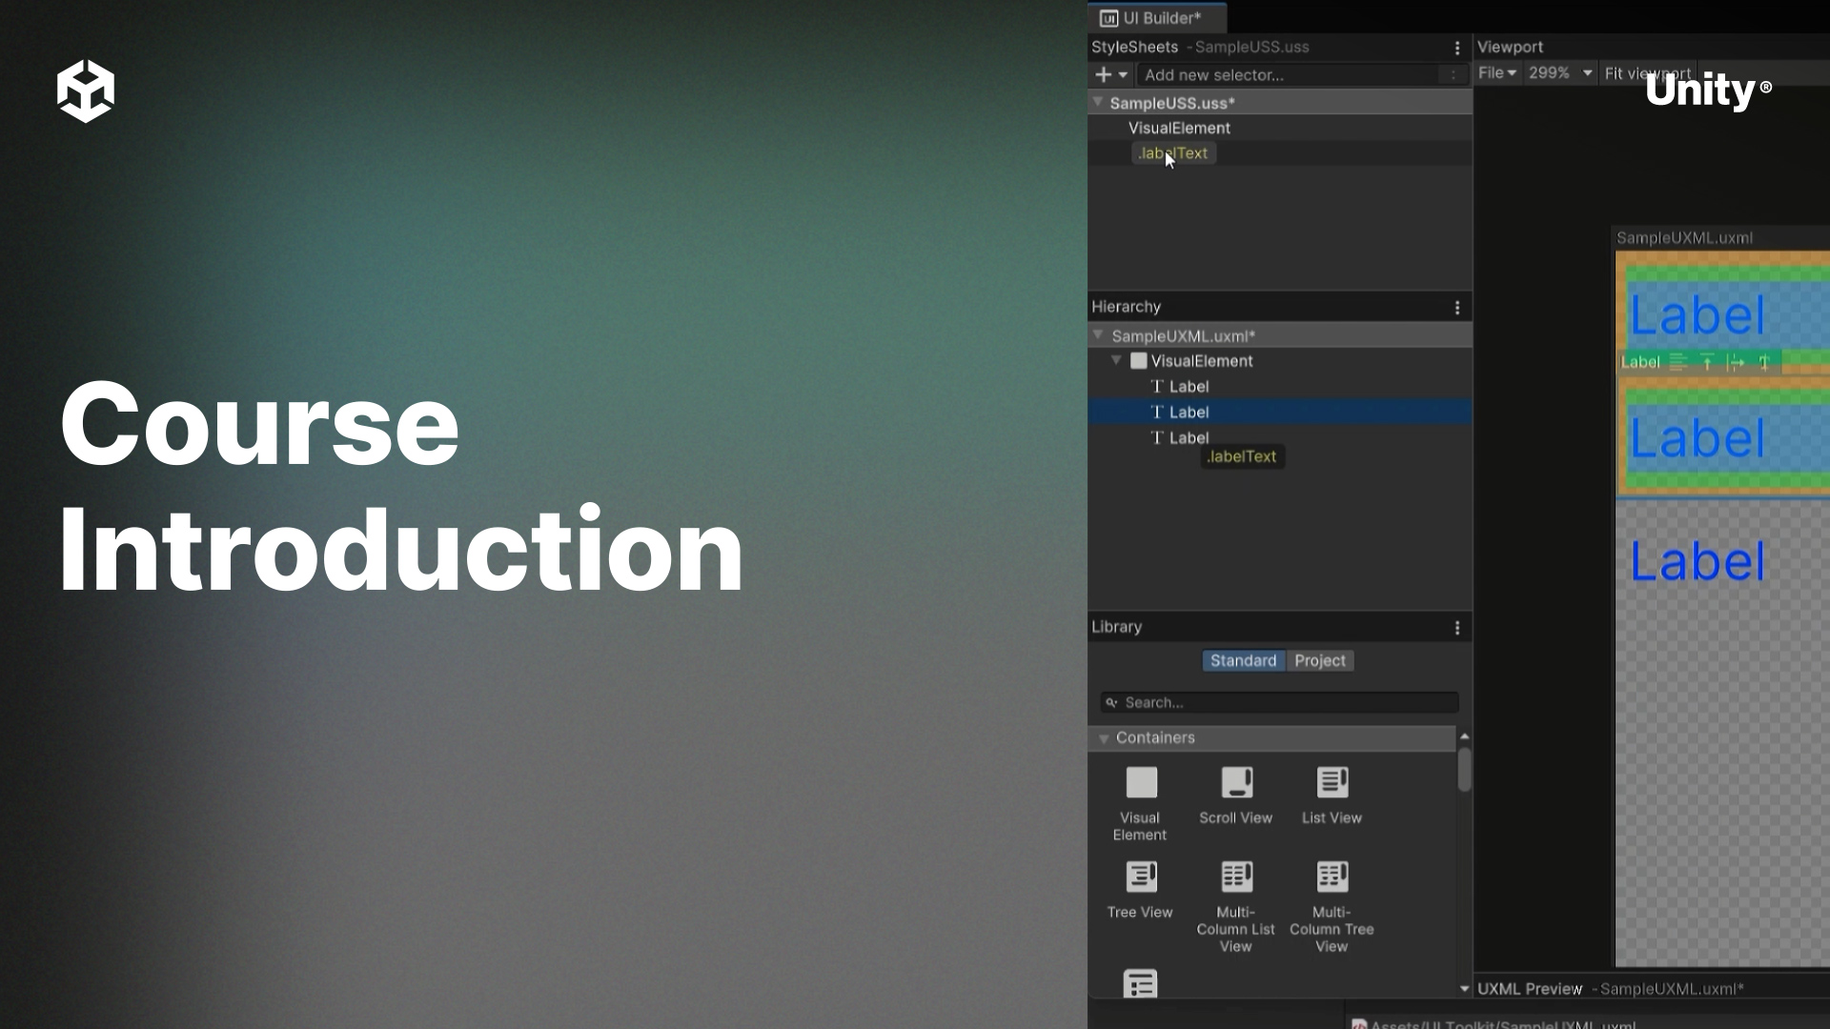1830x1029 pixels.
Task: Switch Library to Project view
Action: click(1319, 660)
